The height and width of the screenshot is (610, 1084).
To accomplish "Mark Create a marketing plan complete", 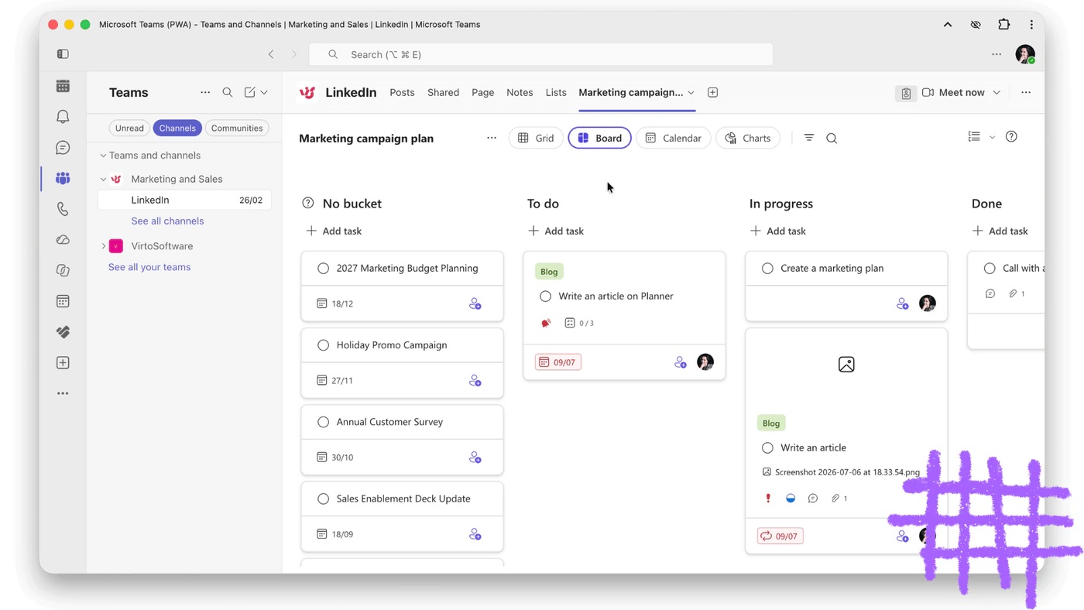I will pos(767,268).
